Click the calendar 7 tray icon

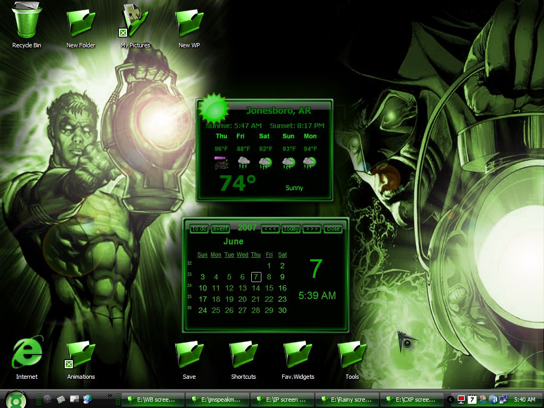[x=472, y=399]
